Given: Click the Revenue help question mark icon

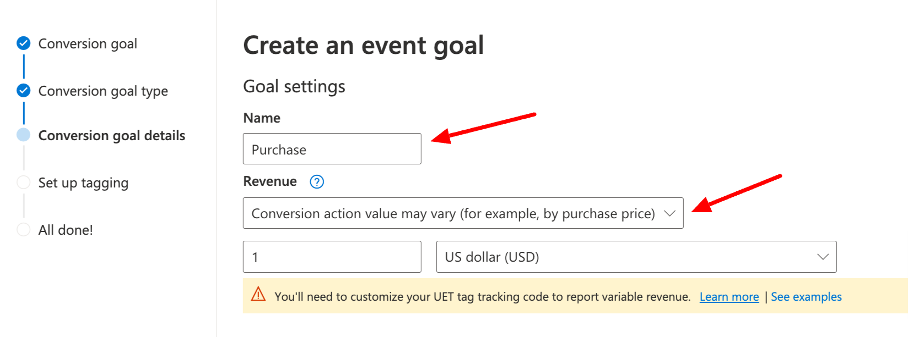Looking at the screenshot, I should (317, 182).
